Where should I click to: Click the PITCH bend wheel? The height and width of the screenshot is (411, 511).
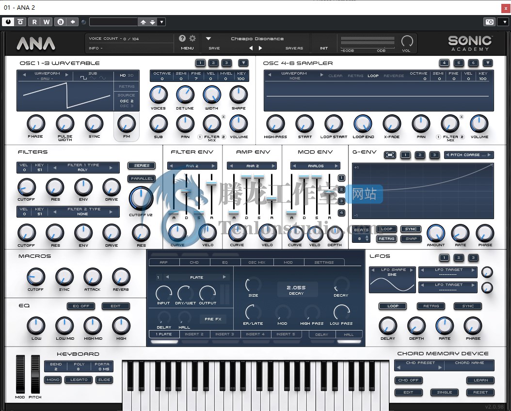click(35, 375)
